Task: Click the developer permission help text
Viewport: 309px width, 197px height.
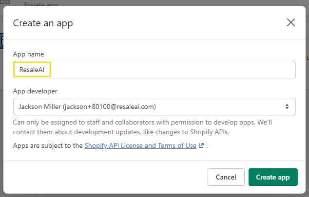Action: pyautogui.click(x=142, y=127)
